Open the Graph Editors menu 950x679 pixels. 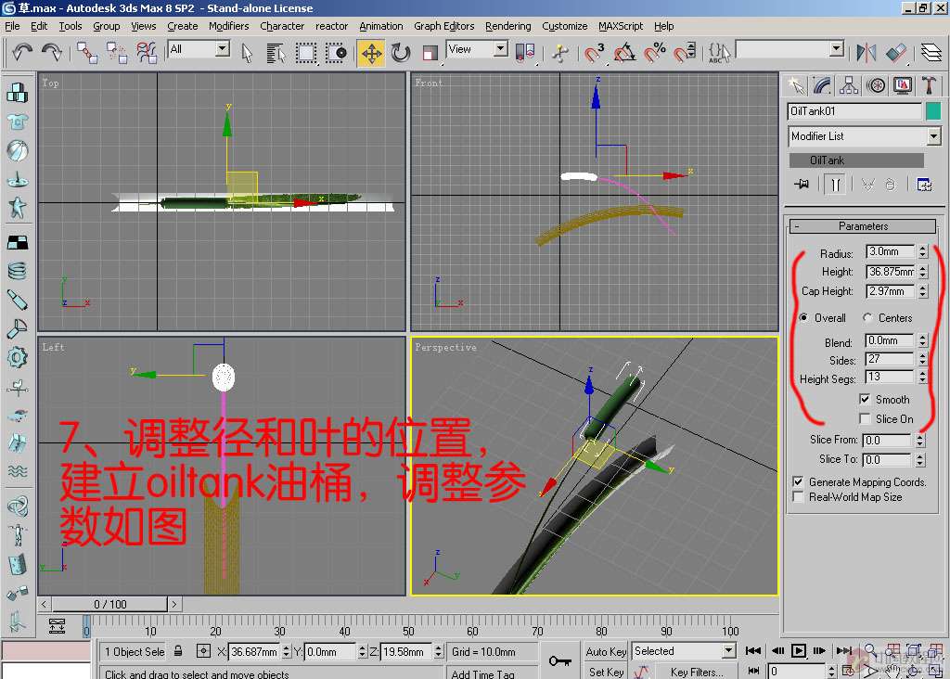[444, 26]
